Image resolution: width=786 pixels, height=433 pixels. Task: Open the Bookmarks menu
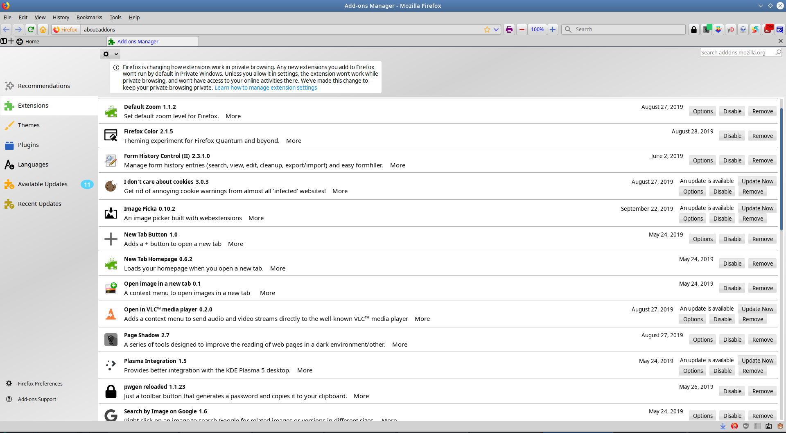[x=89, y=17]
